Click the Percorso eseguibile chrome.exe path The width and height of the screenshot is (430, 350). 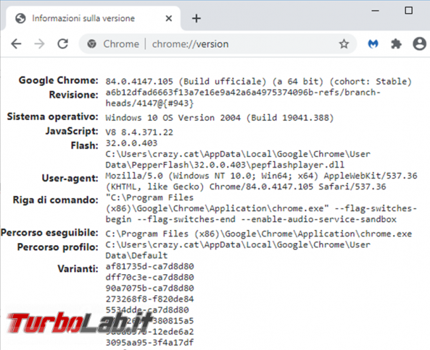259,234
